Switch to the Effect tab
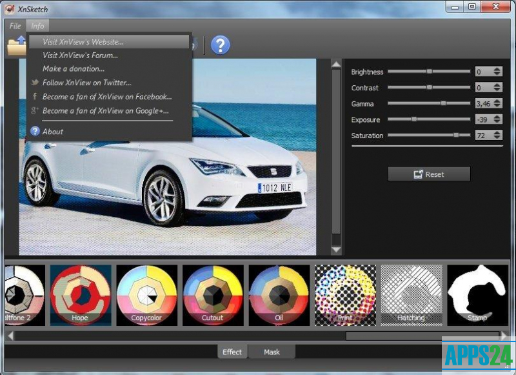 [x=232, y=352]
